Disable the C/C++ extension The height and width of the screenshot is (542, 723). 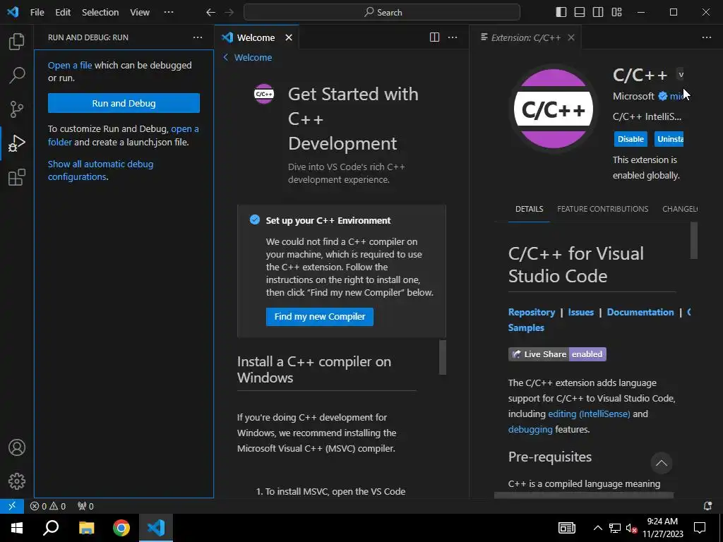[x=631, y=139]
